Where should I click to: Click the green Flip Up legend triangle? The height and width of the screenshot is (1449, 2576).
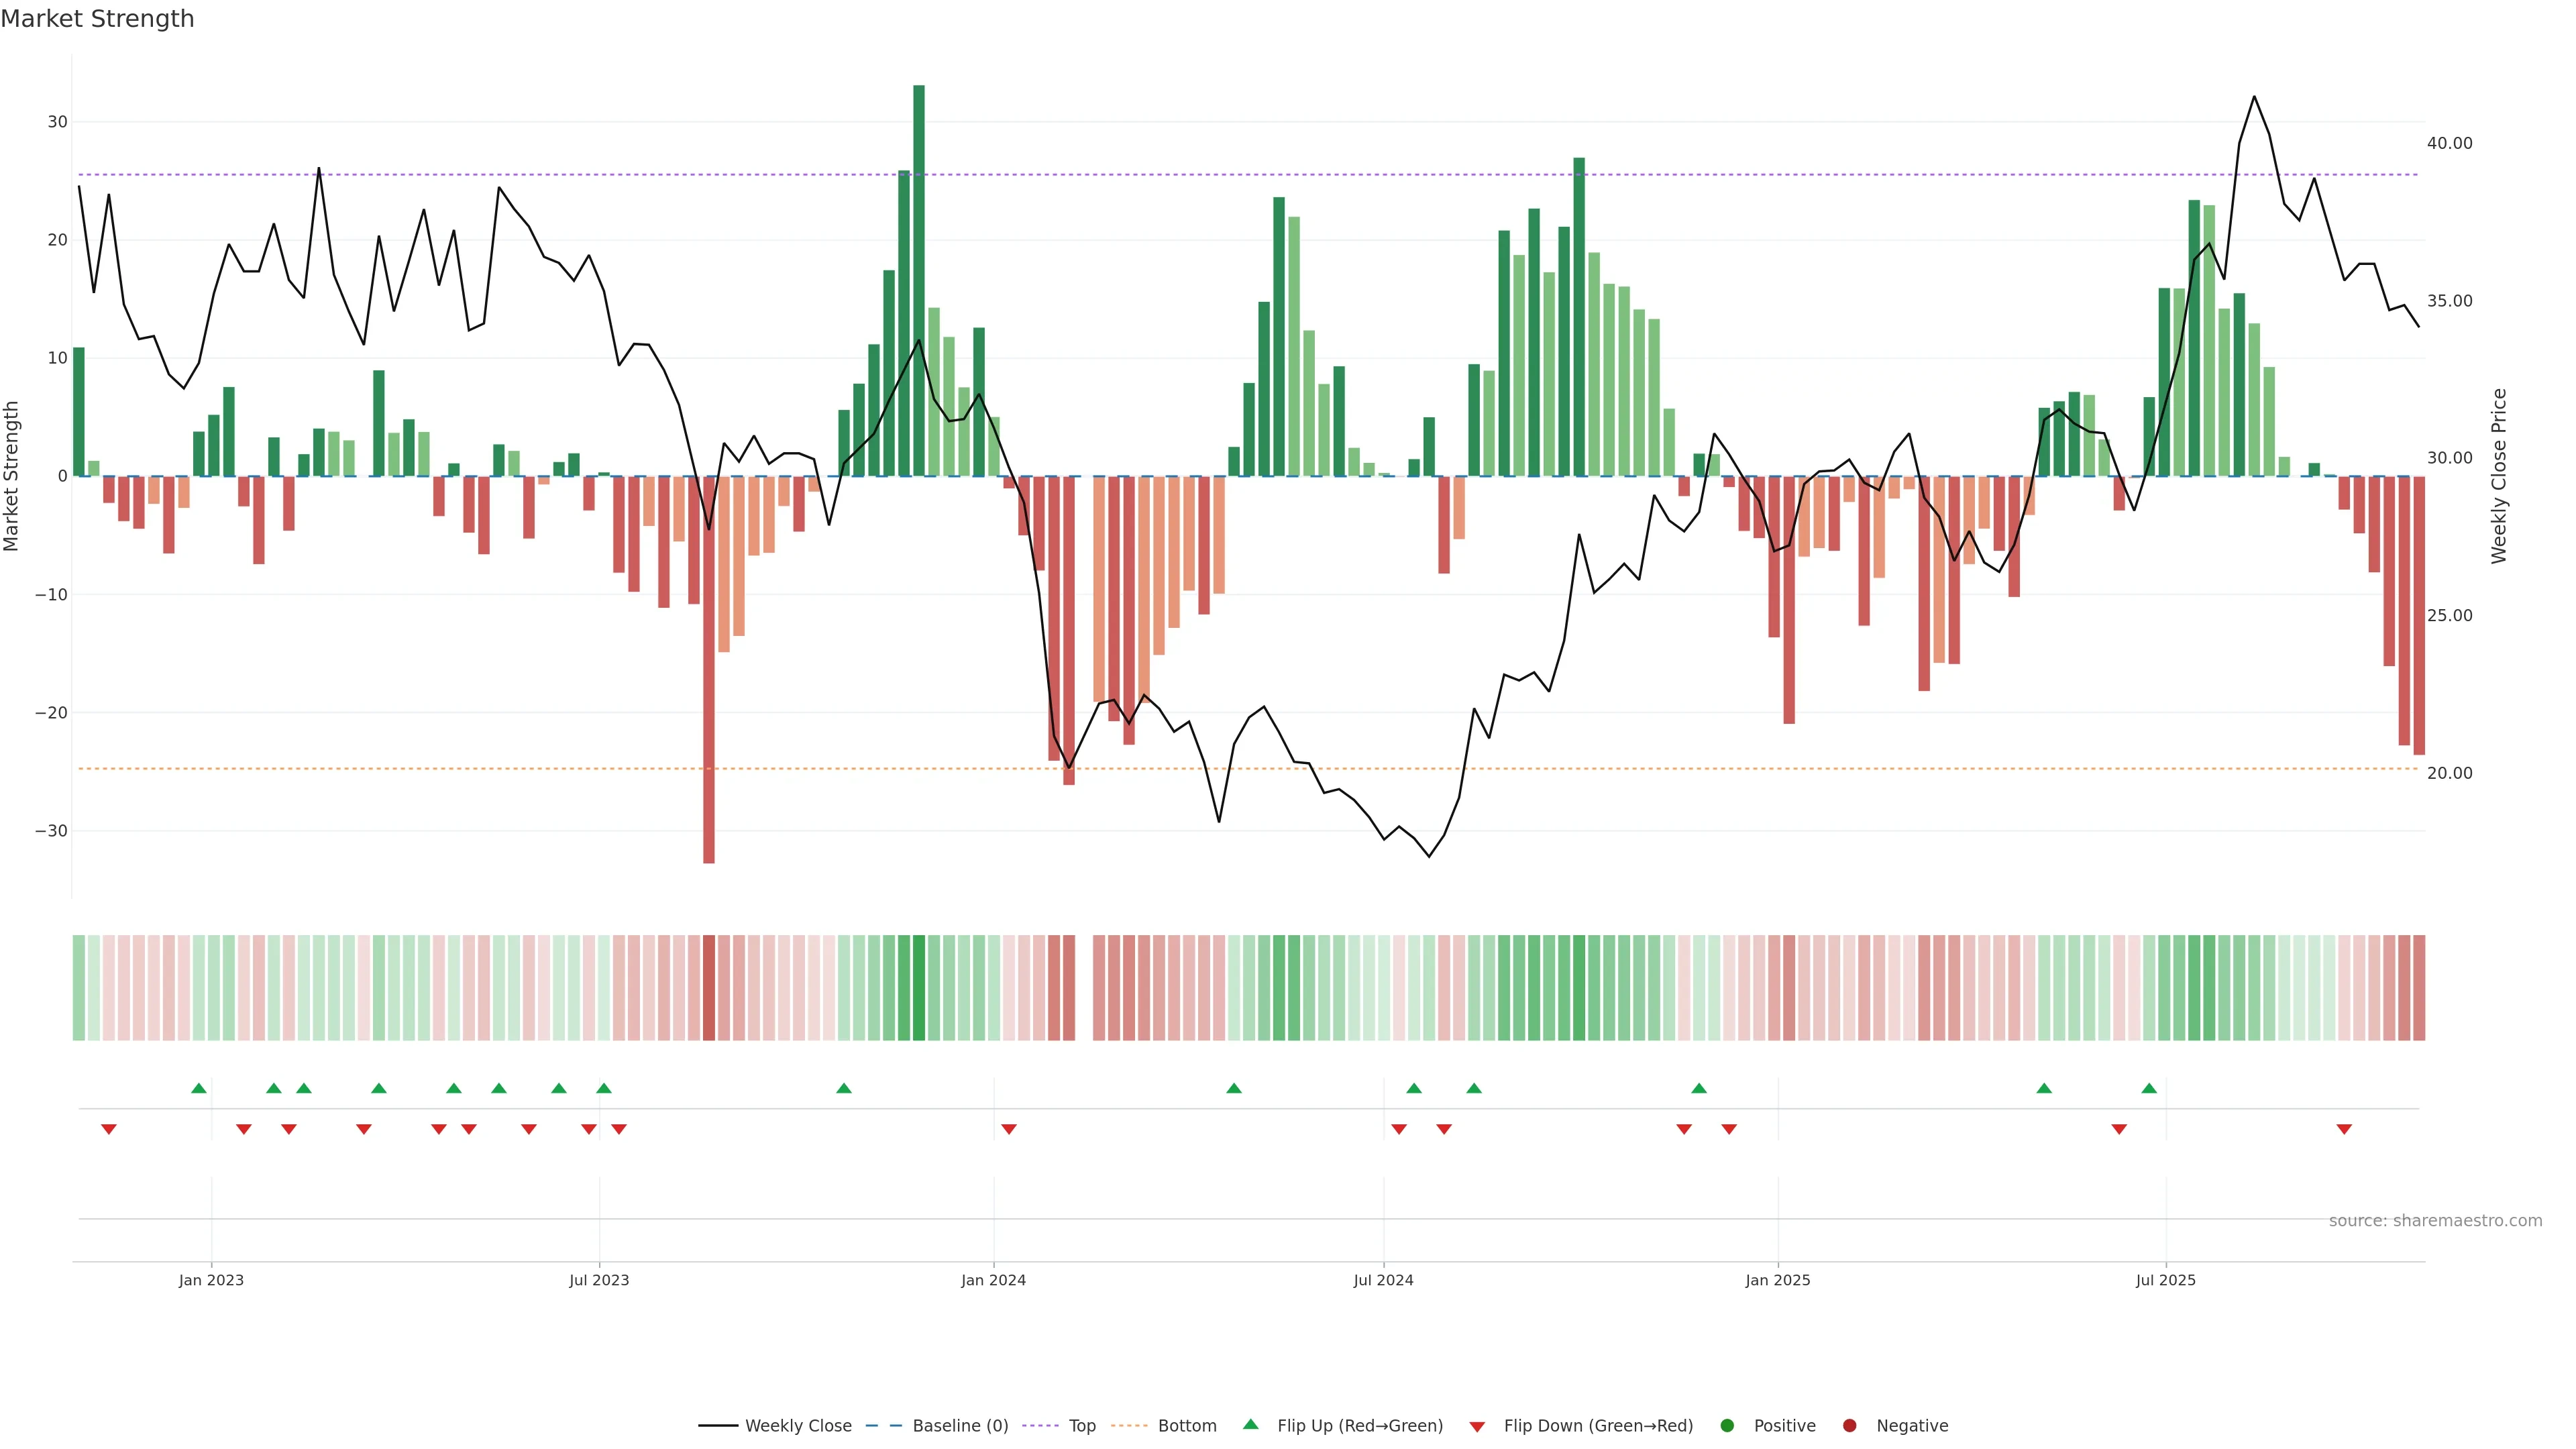click(1250, 1425)
